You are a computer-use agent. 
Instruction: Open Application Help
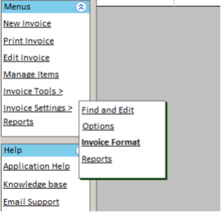click(x=37, y=167)
